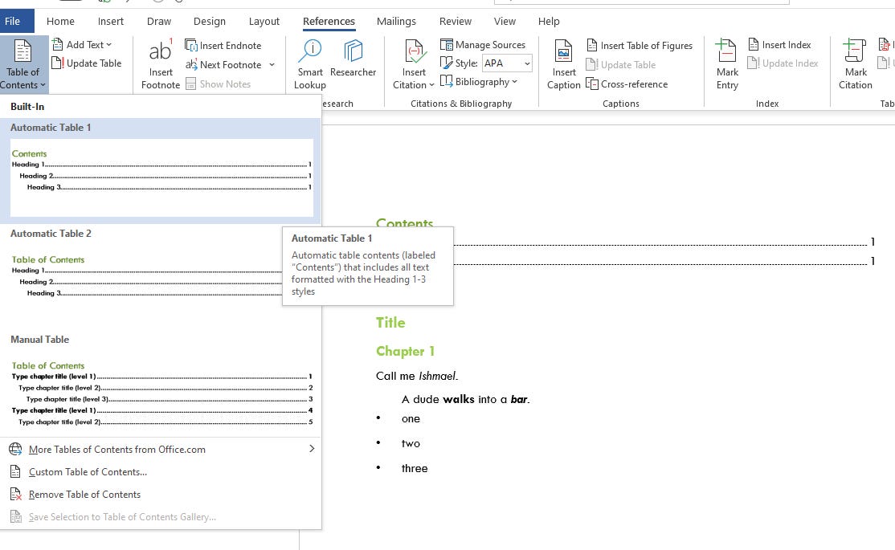Image resolution: width=895 pixels, height=550 pixels.
Task: Insert a footnote with the ab icon
Action: [161, 51]
